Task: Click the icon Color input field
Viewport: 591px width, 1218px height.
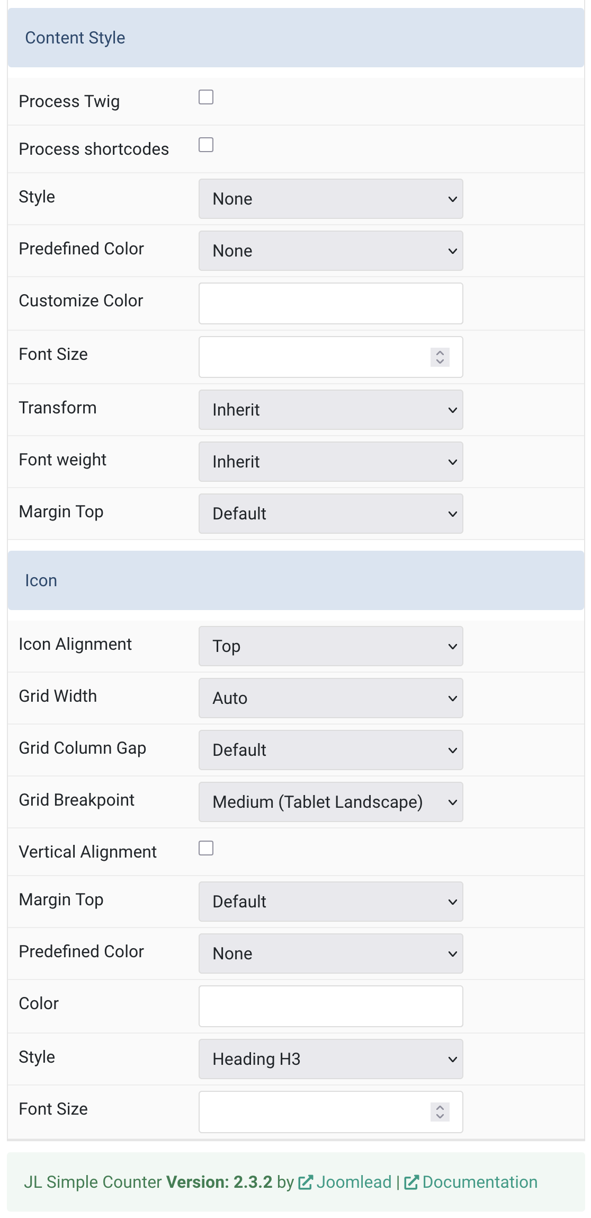Action: [331, 1006]
